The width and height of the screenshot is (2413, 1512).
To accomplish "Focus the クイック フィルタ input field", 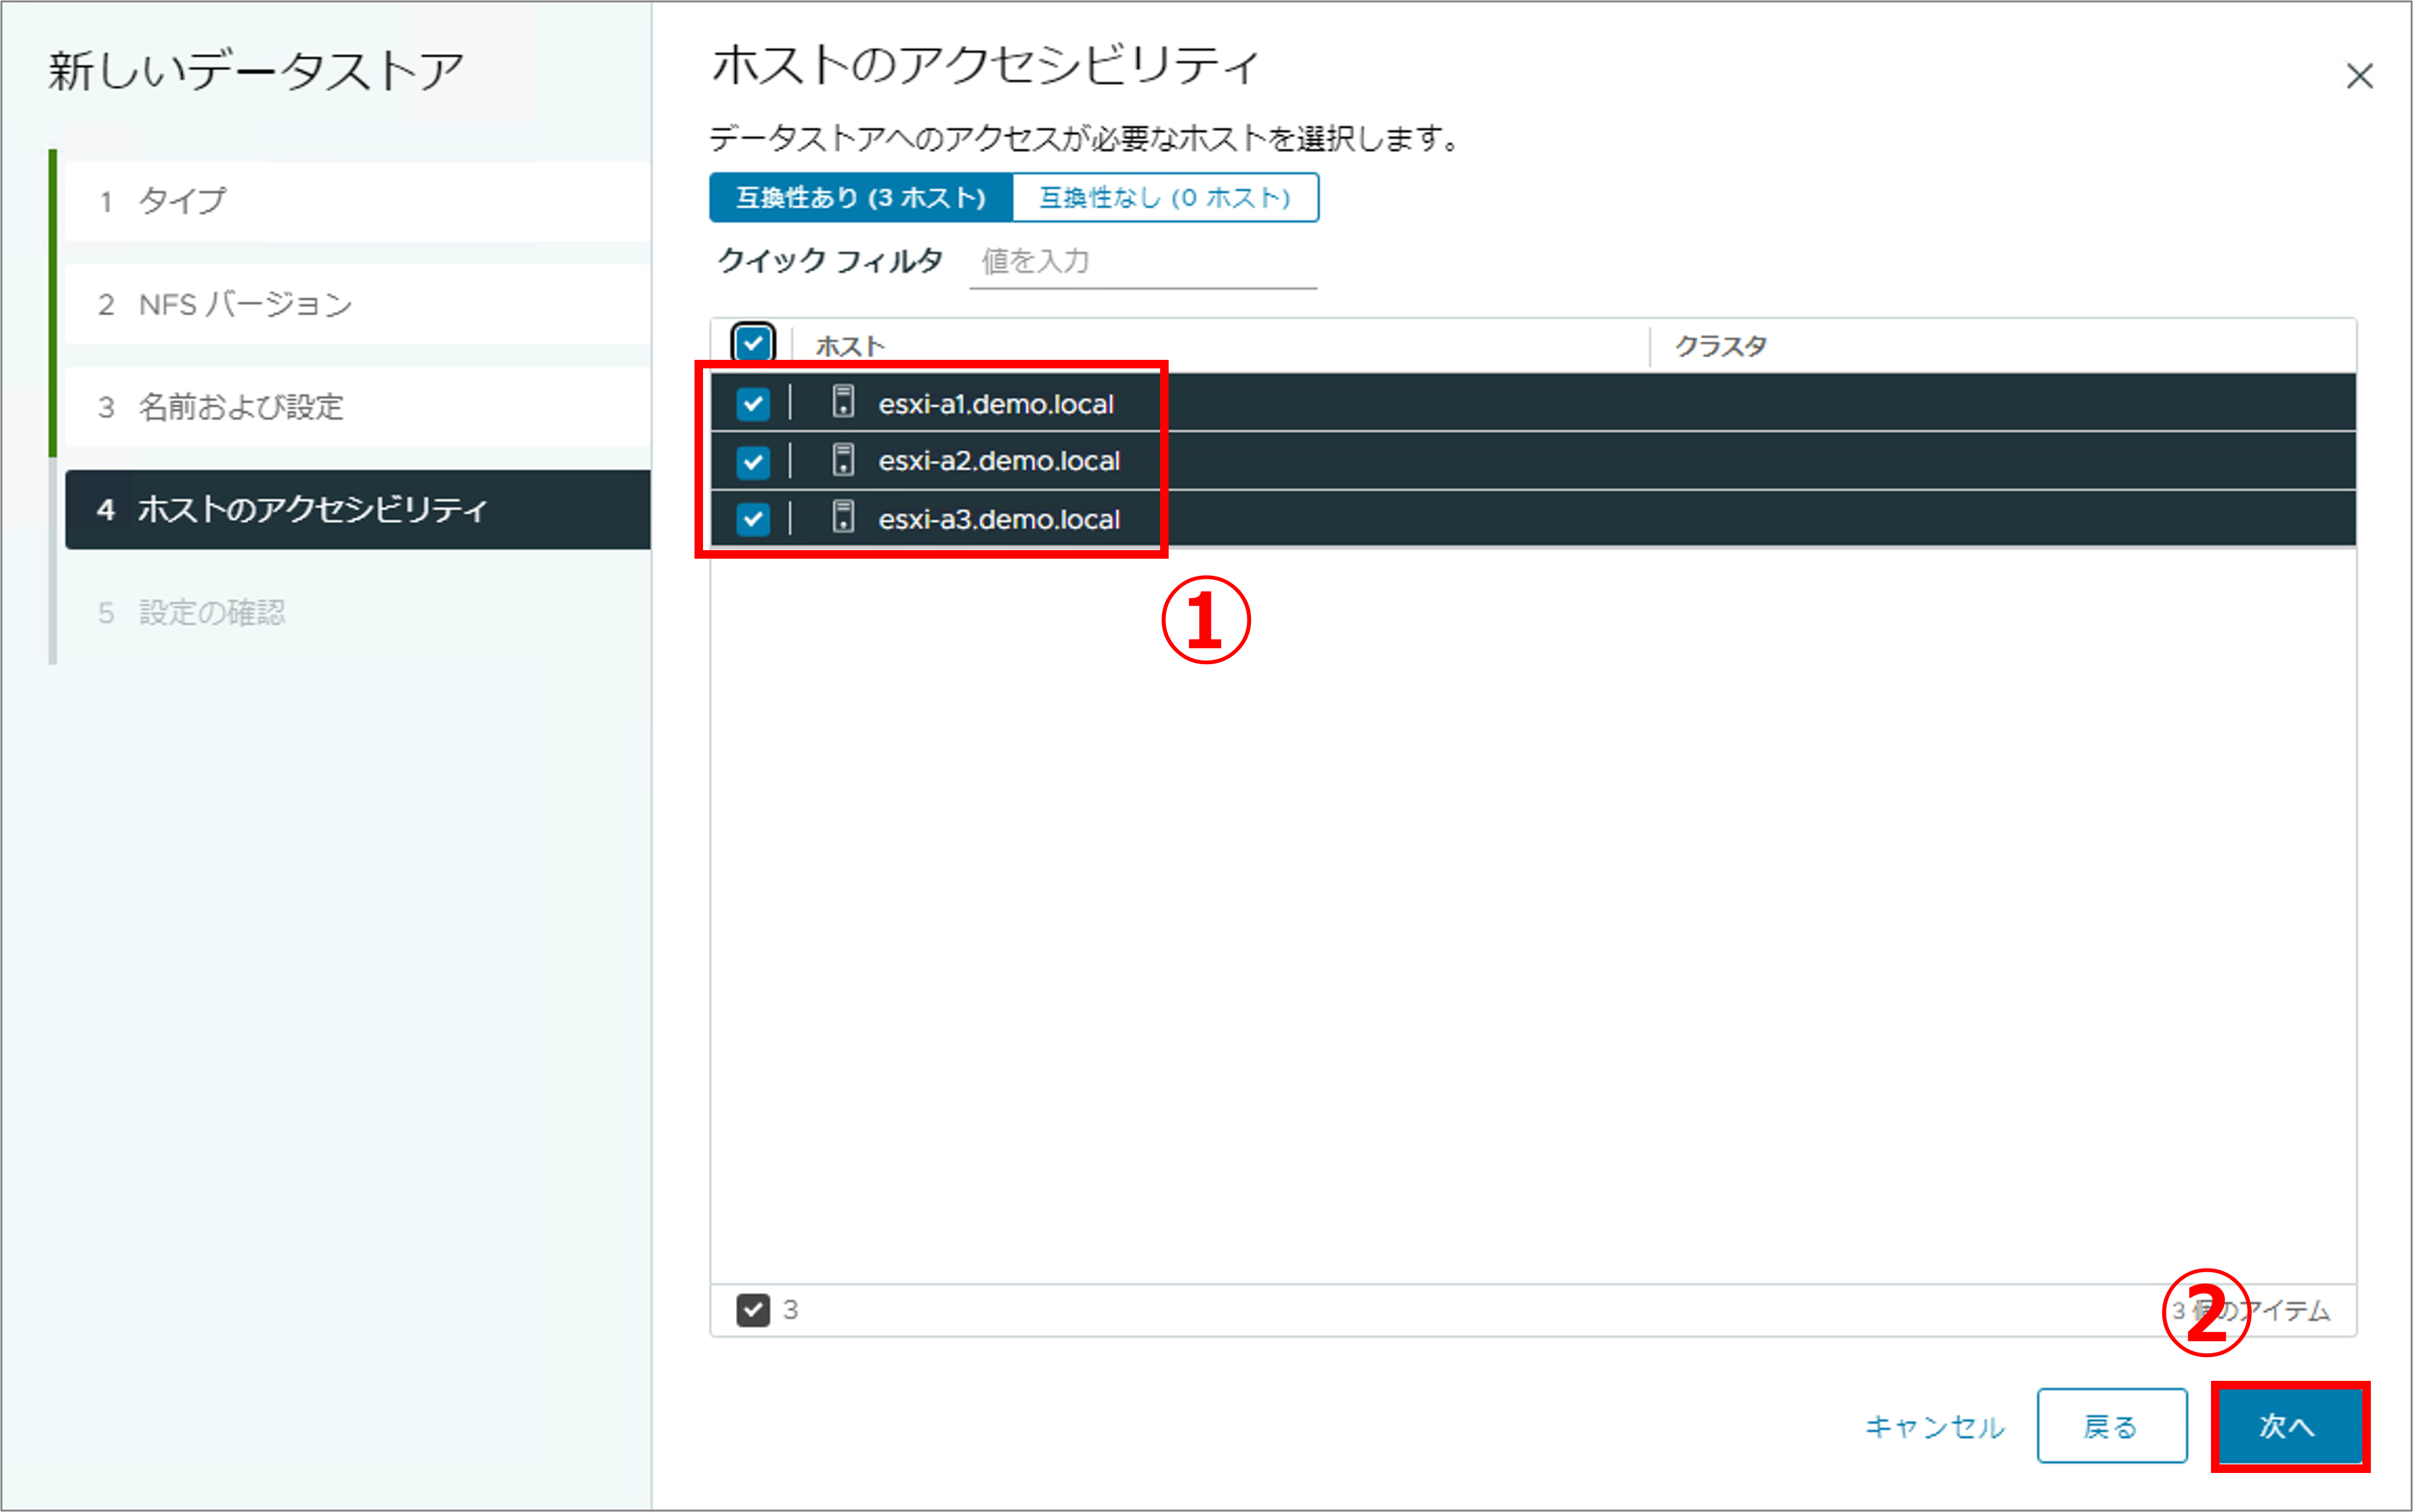I will [1142, 262].
